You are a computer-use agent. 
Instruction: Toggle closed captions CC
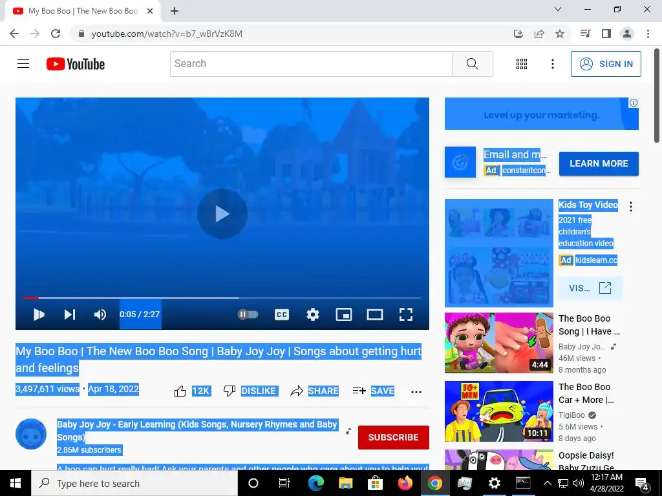282,315
